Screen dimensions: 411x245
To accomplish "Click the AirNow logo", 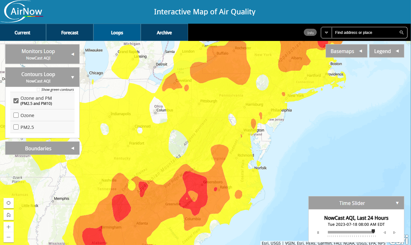I will click(x=22, y=12).
